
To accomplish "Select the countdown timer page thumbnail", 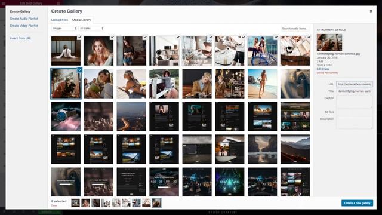I will pyautogui.click(x=164, y=182).
